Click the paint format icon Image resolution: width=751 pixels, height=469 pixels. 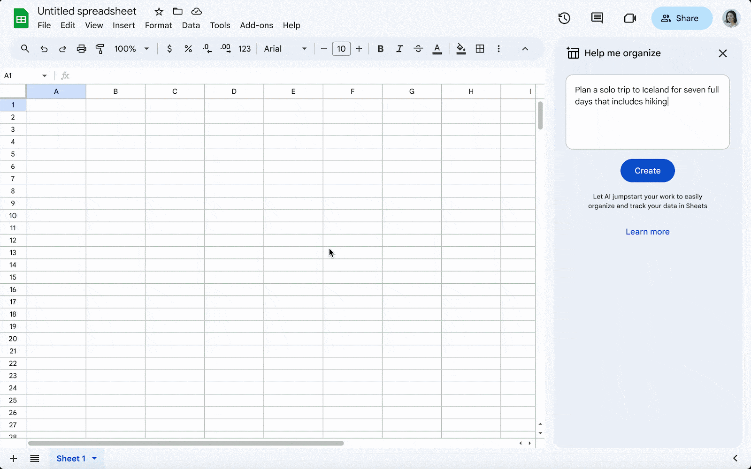pyautogui.click(x=100, y=49)
